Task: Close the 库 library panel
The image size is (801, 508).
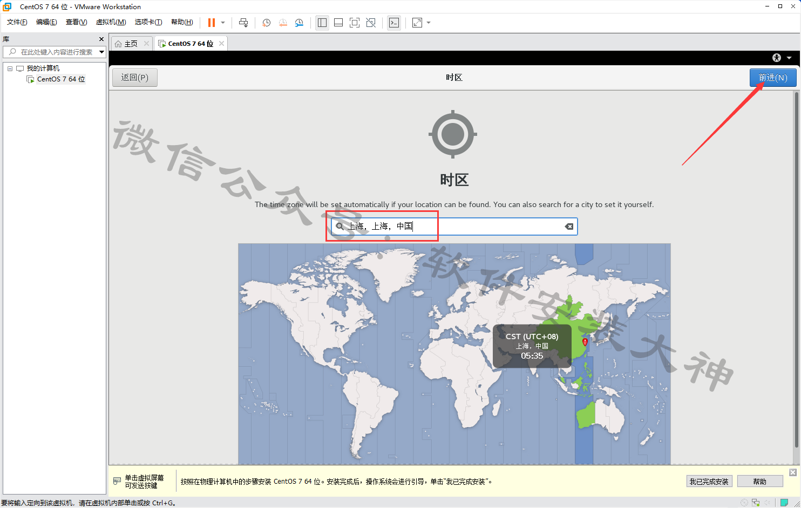Action: click(101, 39)
